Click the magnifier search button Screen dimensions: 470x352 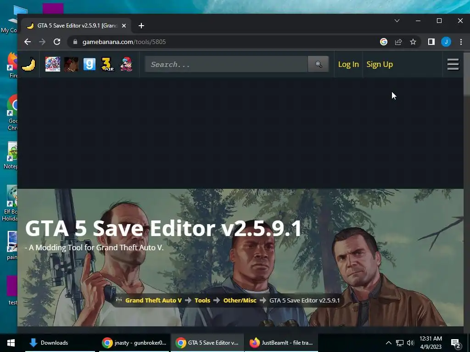(319, 64)
